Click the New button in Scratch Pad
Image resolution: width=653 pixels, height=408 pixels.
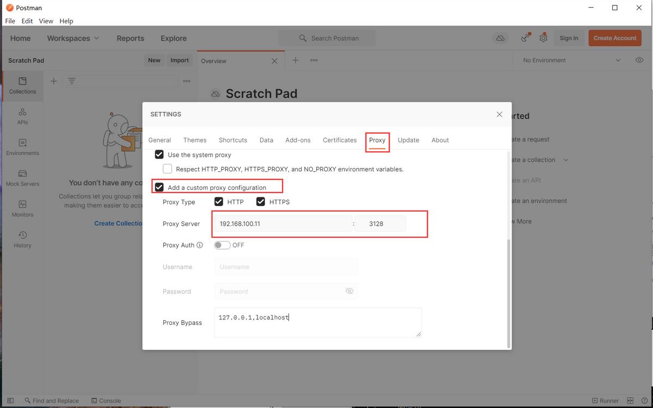pyautogui.click(x=154, y=60)
